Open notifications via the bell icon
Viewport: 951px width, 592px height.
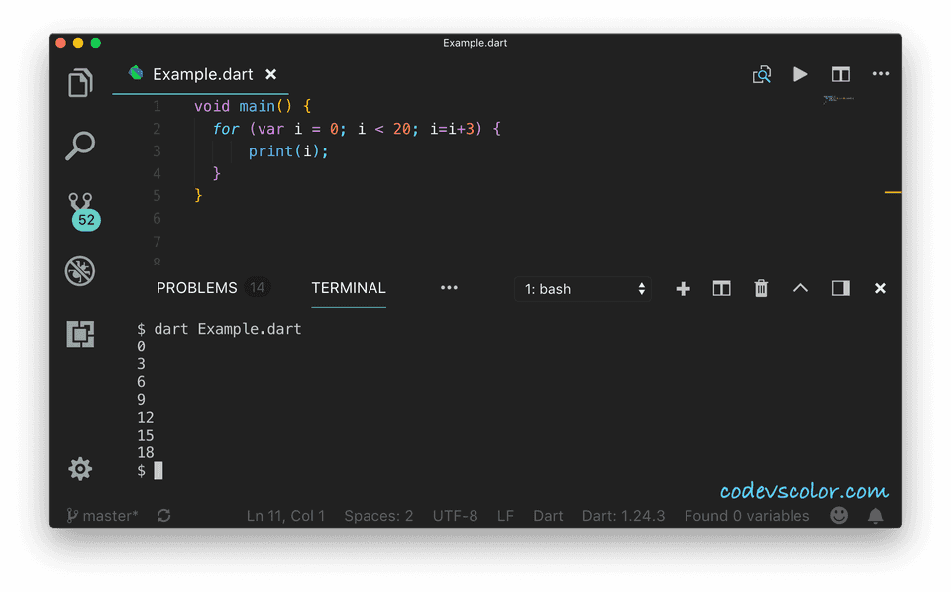[x=874, y=515]
